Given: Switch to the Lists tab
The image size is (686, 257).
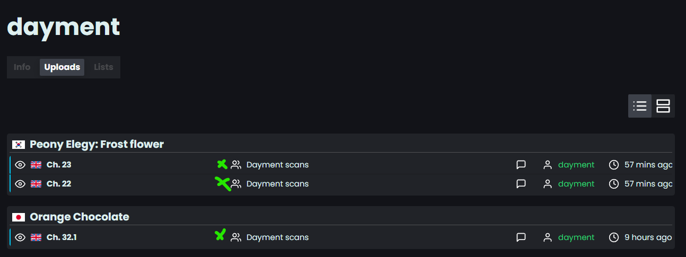Looking at the screenshot, I should tap(103, 67).
